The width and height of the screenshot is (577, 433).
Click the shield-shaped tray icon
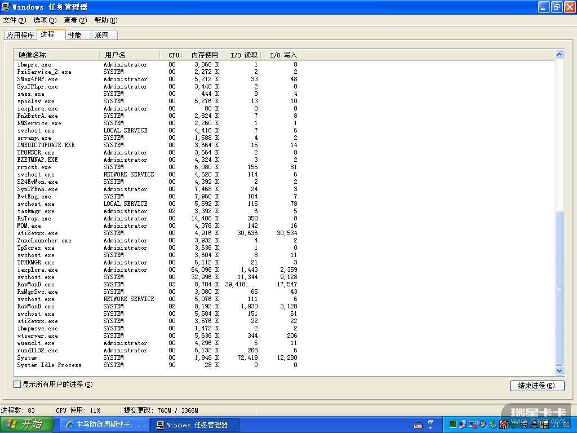click(x=524, y=425)
